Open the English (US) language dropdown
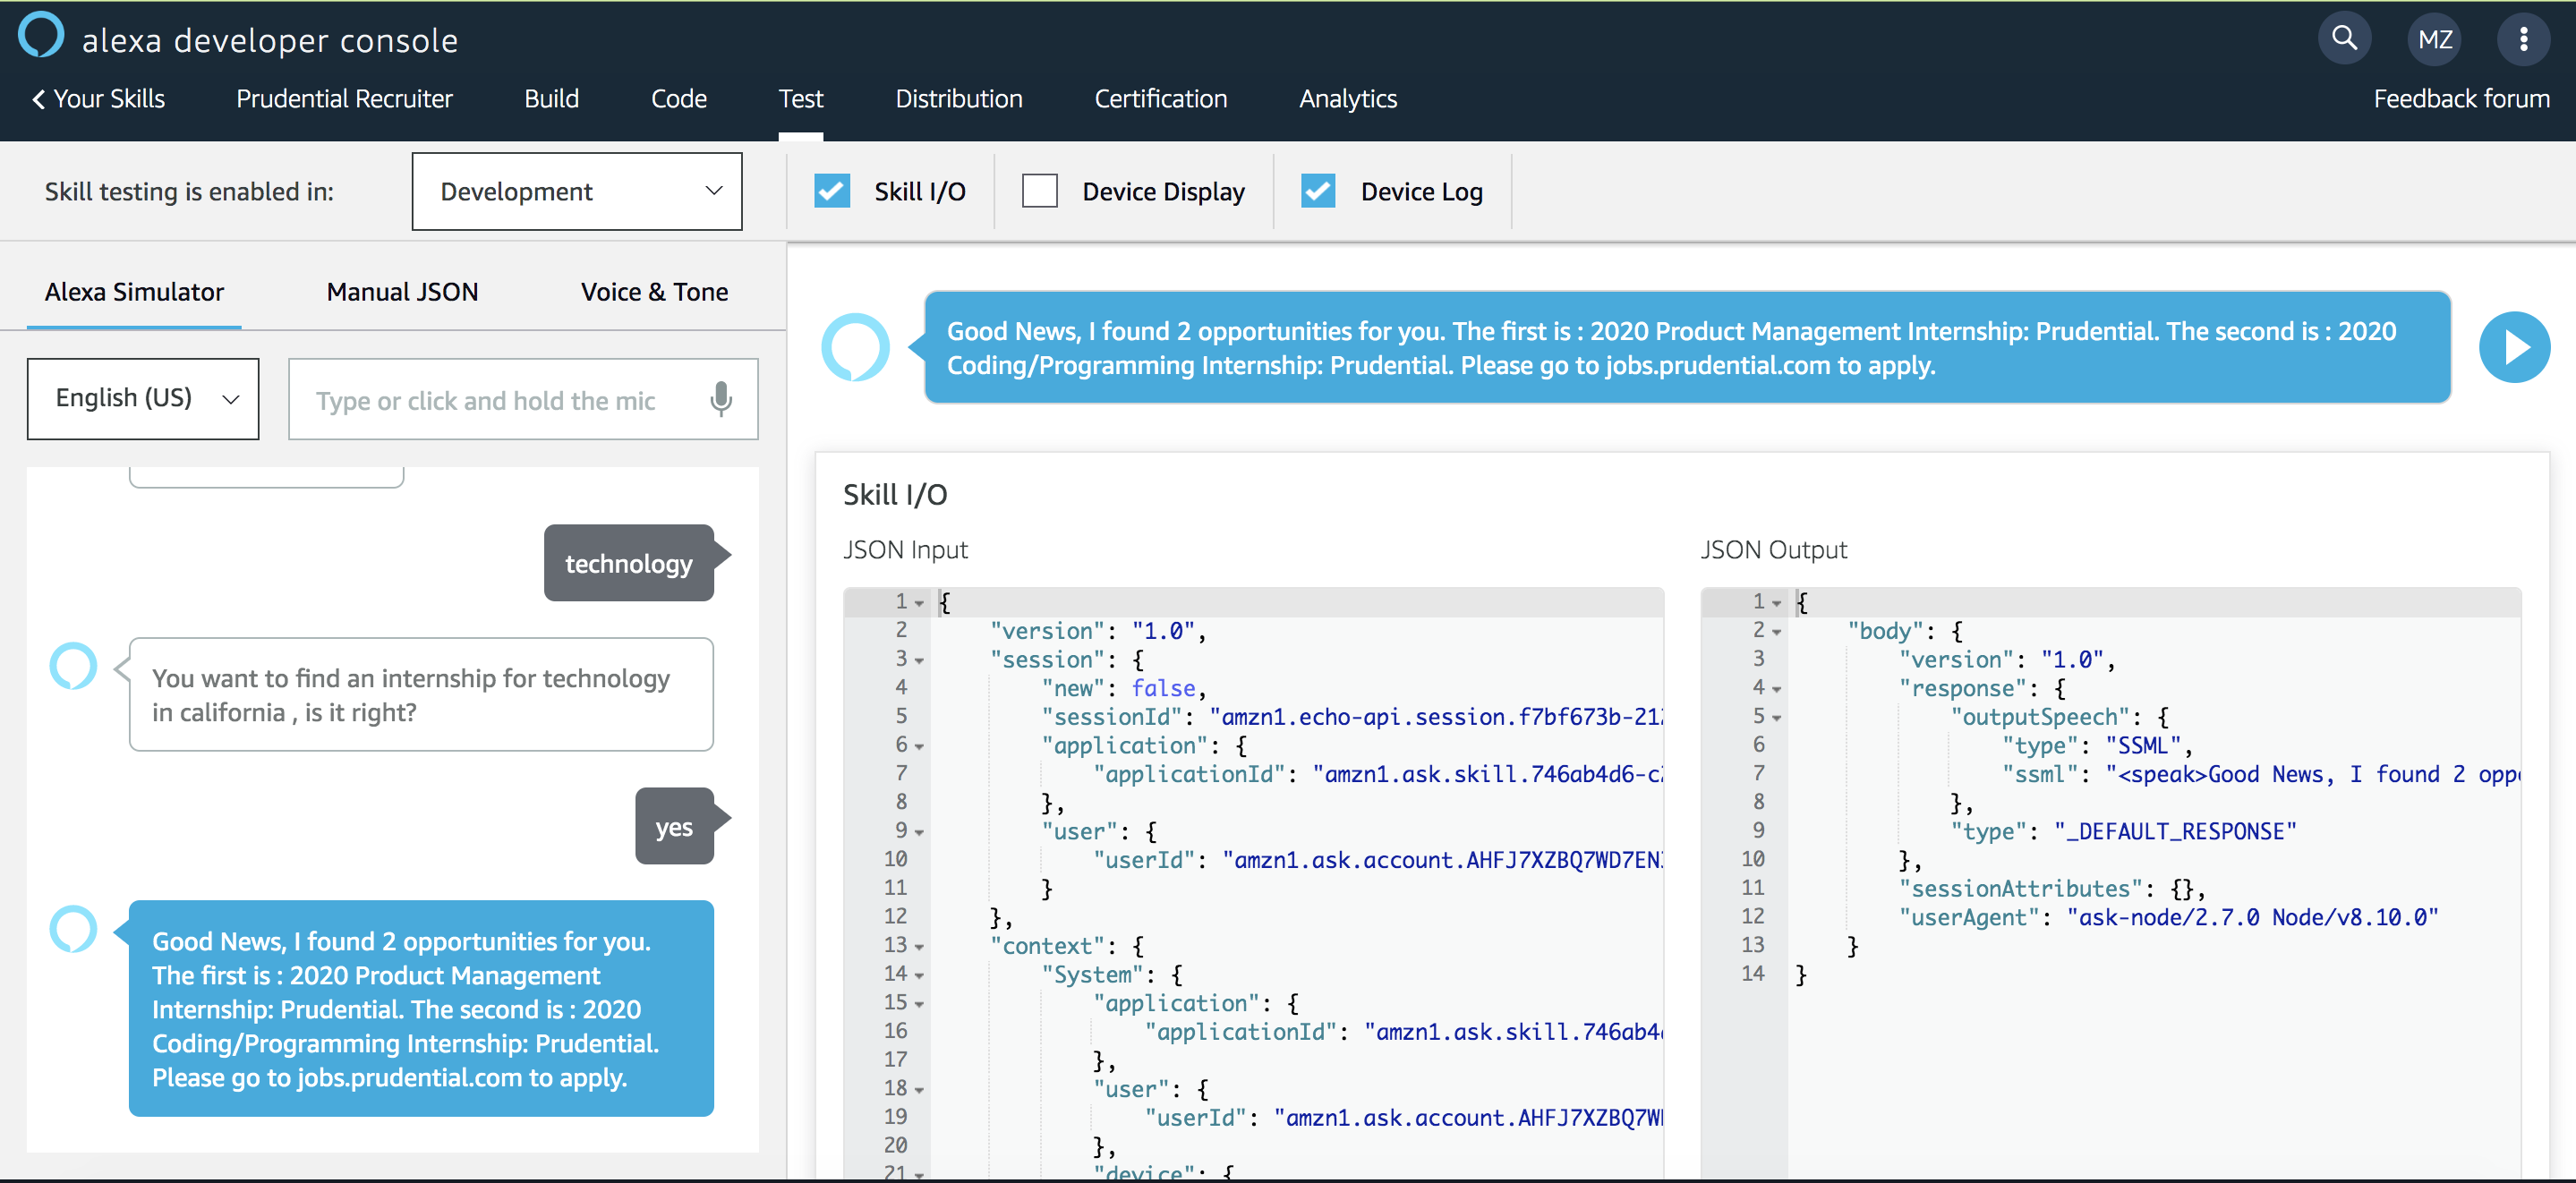 (143, 398)
